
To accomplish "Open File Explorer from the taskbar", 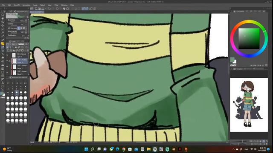I will 148,149.
